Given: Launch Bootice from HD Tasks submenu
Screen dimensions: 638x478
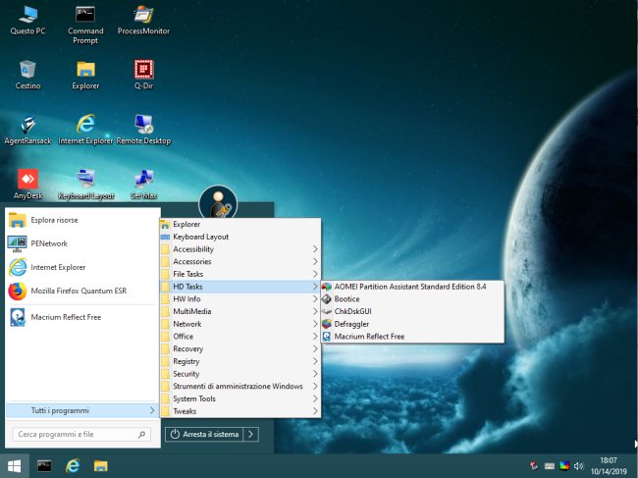Looking at the screenshot, I should pyautogui.click(x=412, y=299).
